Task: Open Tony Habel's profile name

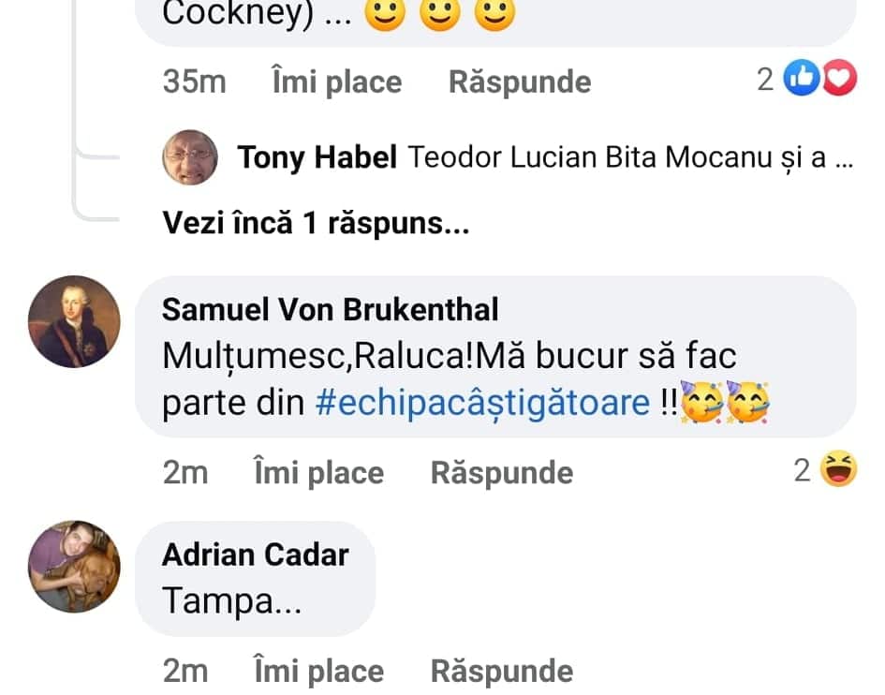Action: (x=317, y=157)
